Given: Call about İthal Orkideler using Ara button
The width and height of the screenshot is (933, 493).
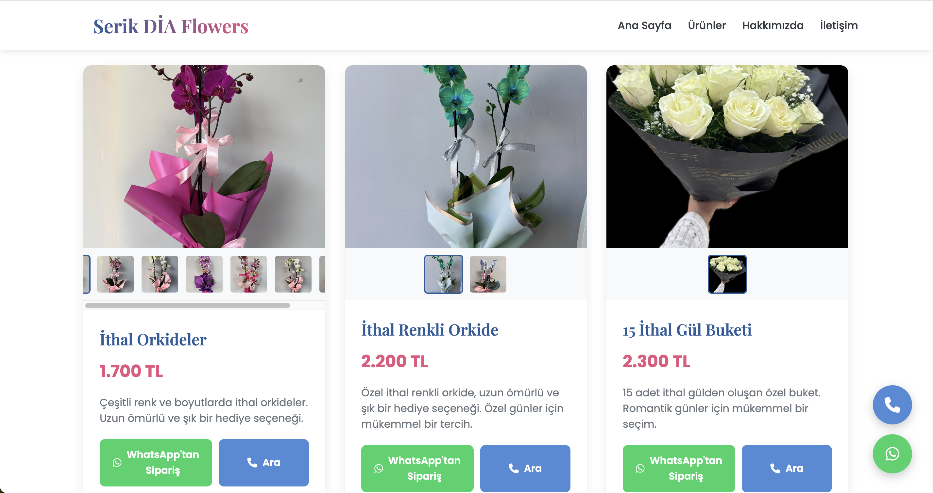Looking at the screenshot, I should coord(264,462).
